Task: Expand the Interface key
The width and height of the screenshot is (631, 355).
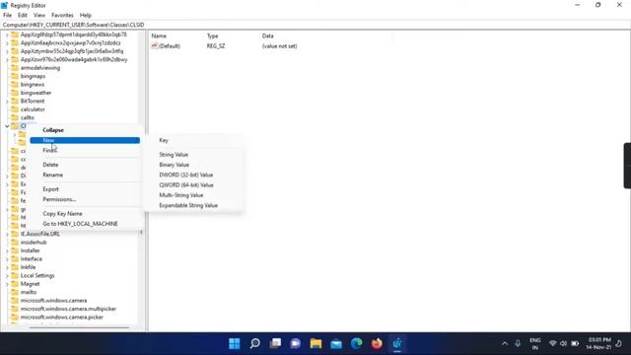Action: pyautogui.click(x=7, y=258)
